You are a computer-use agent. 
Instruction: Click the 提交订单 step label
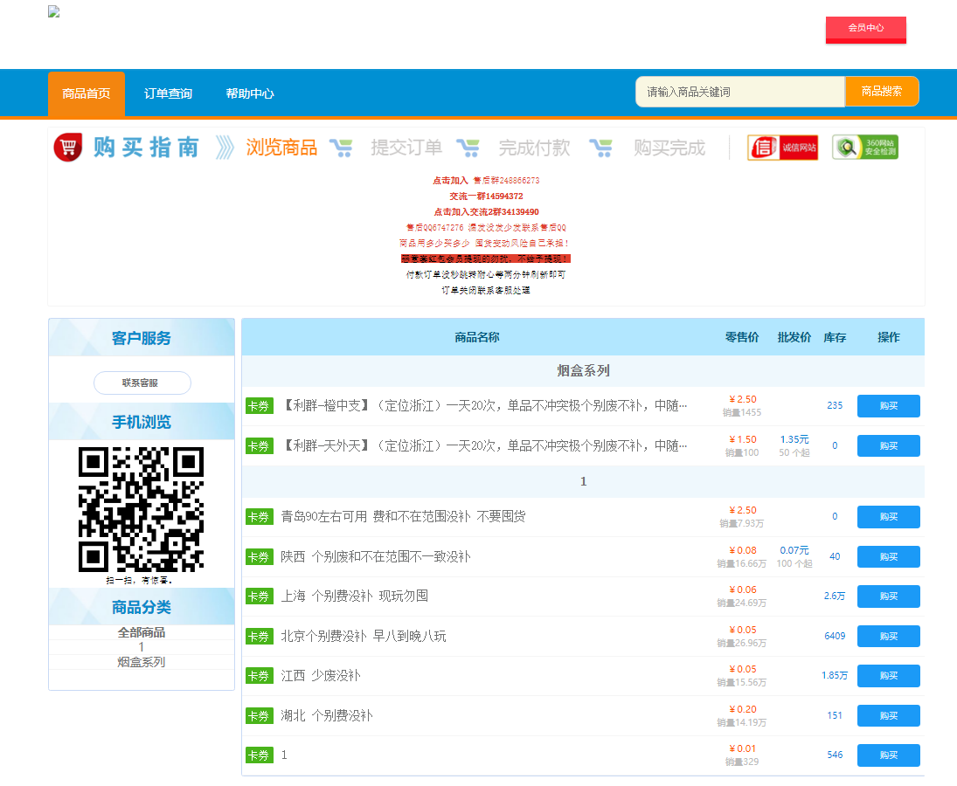tap(406, 148)
